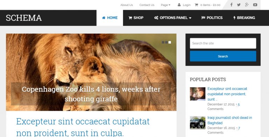Open the Iraqi journalist shot dead post

tap(230, 120)
